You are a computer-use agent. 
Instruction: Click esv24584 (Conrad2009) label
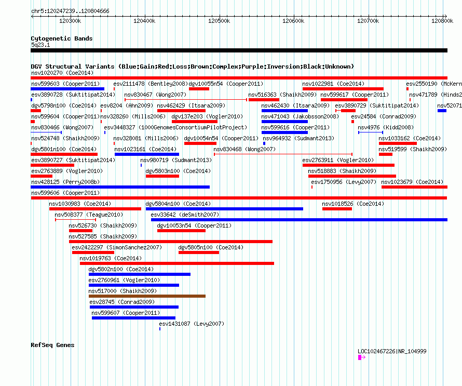(384, 116)
